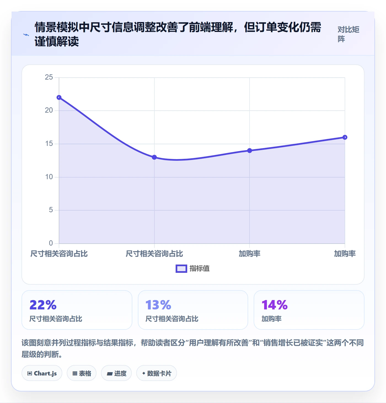Select the 表格 tag chip
This screenshot has width=386, height=403.
point(82,373)
